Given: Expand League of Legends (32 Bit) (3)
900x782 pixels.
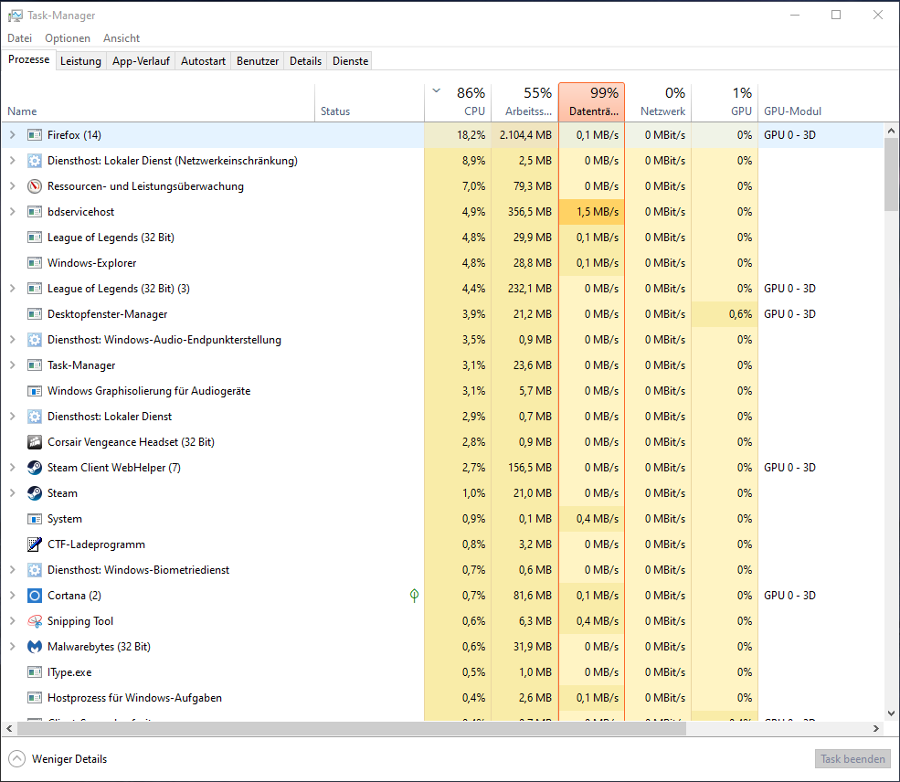Looking at the screenshot, I should pos(12,288).
